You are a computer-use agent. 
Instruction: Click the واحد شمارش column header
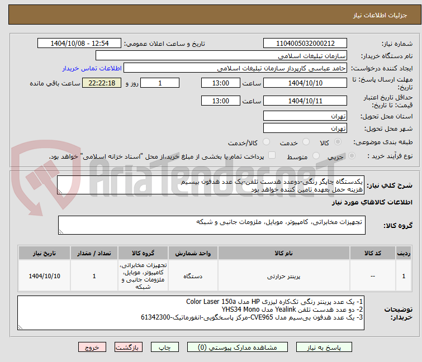point(193,253)
